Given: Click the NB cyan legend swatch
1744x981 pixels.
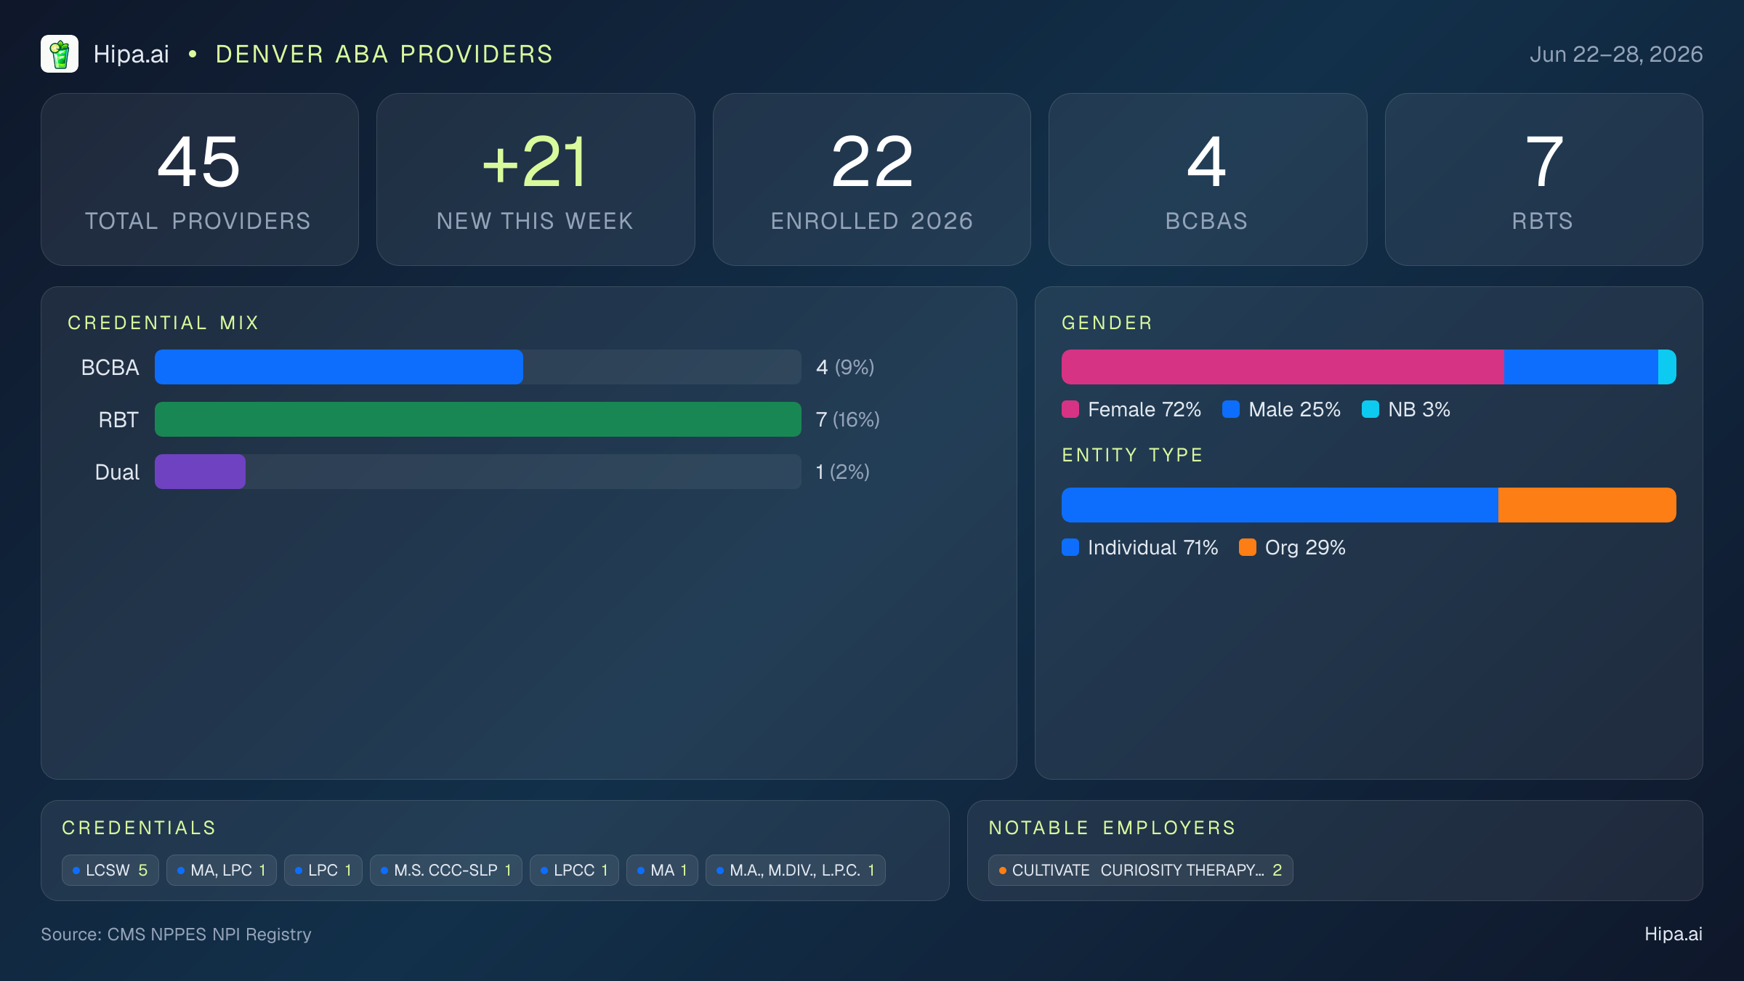Looking at the screenshot, I should 1370,409.
